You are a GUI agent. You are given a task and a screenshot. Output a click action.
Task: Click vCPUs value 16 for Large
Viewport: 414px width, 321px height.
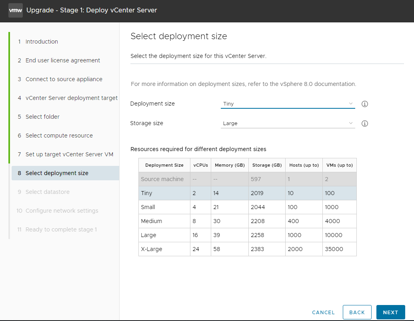(x=195, y=235)
